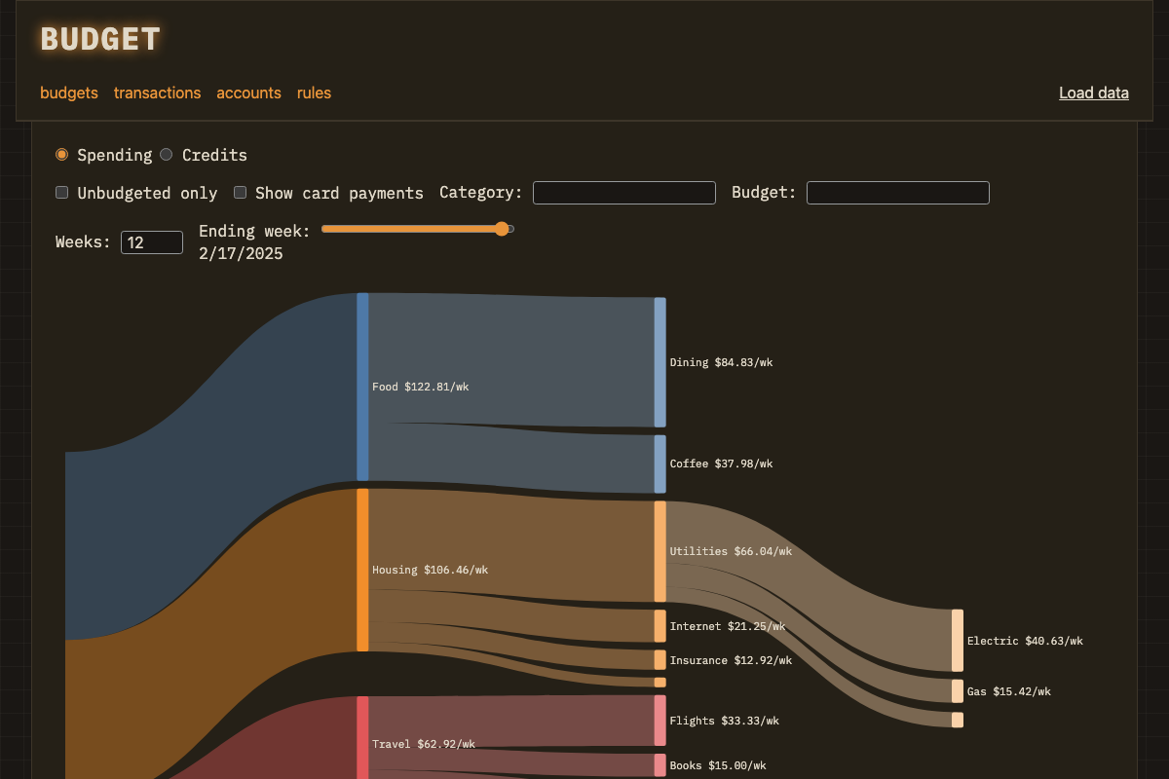Click the flow from Food to Dining

pos(511,359)
